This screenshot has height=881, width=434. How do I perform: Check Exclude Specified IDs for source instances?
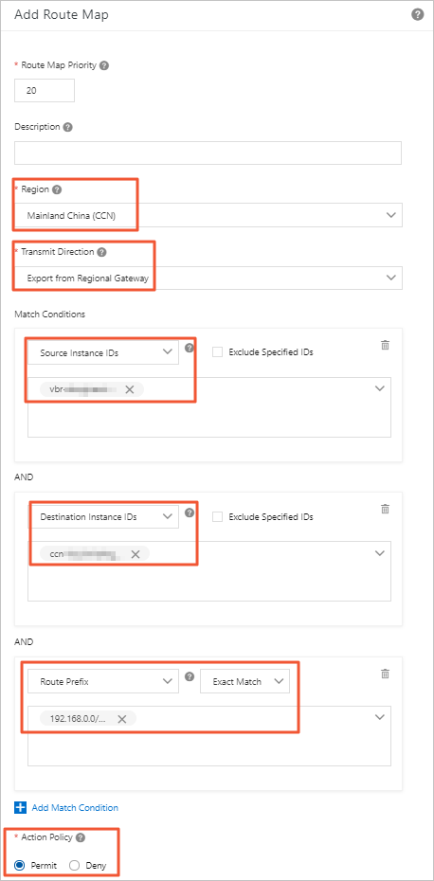pos(218,352)
